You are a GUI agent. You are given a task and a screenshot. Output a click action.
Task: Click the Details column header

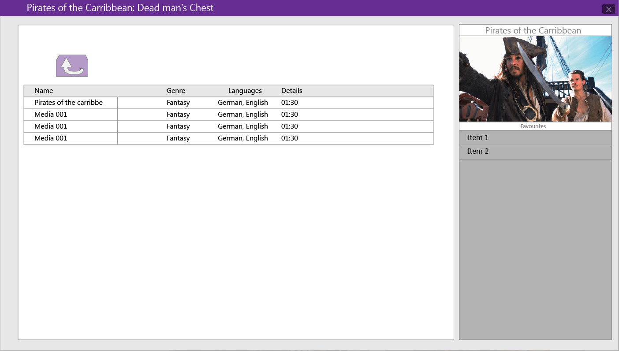(x=292, y=91)
